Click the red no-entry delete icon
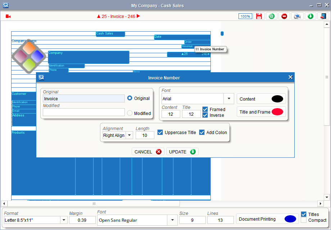Screen dimensions: 331x230 pos(284,16)
